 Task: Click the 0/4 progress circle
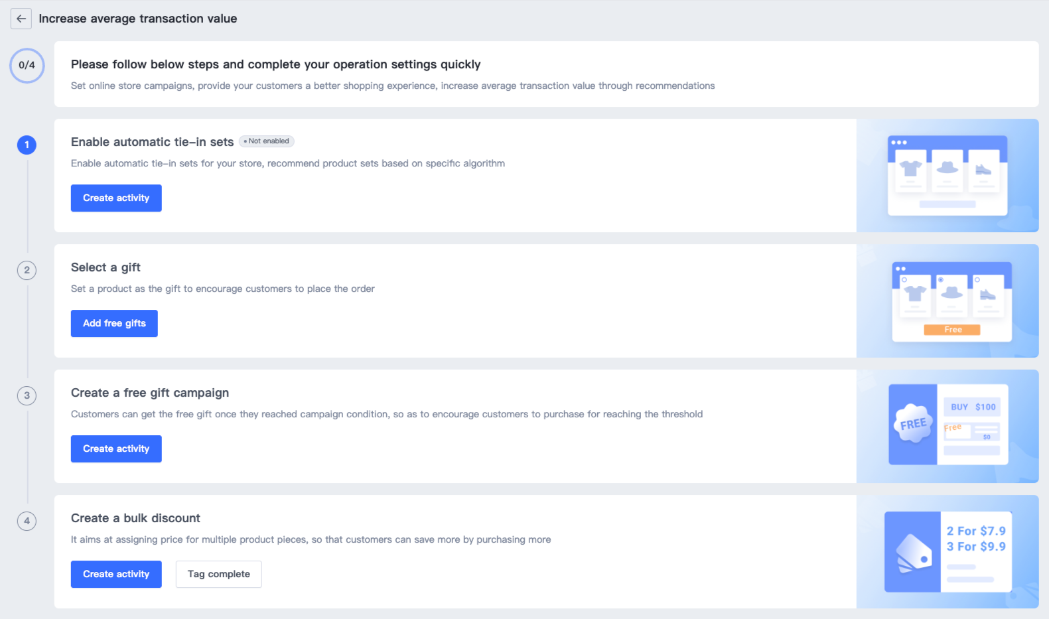[x=27, y=65]
